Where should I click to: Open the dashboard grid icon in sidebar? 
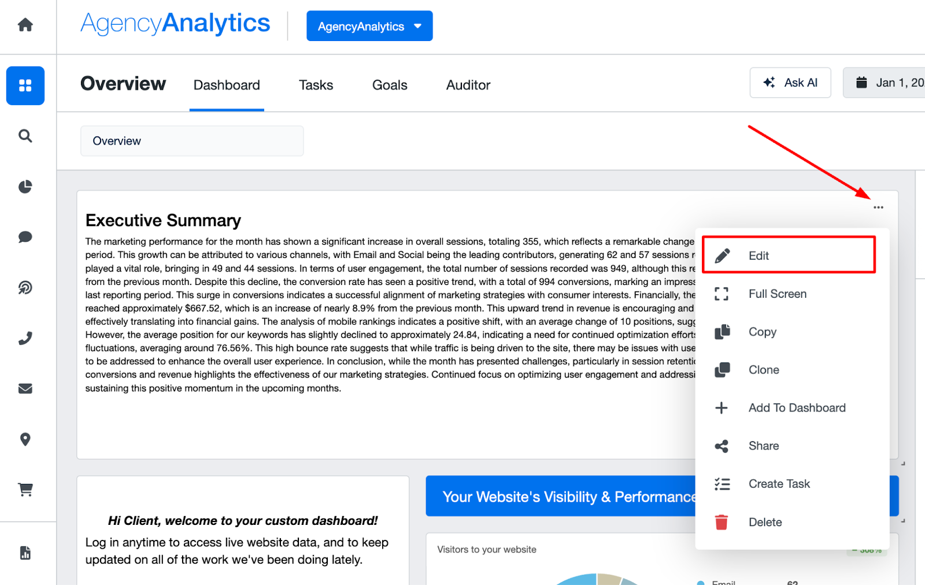click(x=25, y=86)
